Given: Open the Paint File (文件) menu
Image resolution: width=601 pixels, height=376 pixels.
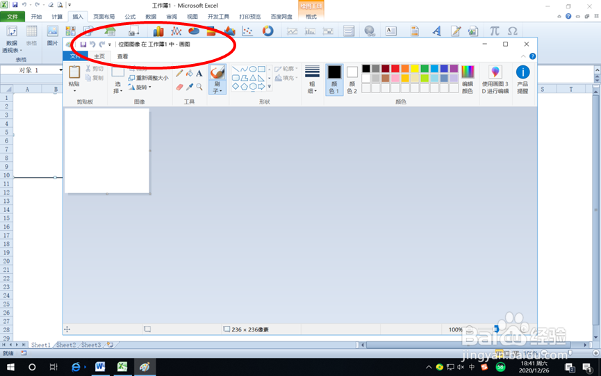Looking at the screenshot, I should pyautogui.click(x=75, y=56).
